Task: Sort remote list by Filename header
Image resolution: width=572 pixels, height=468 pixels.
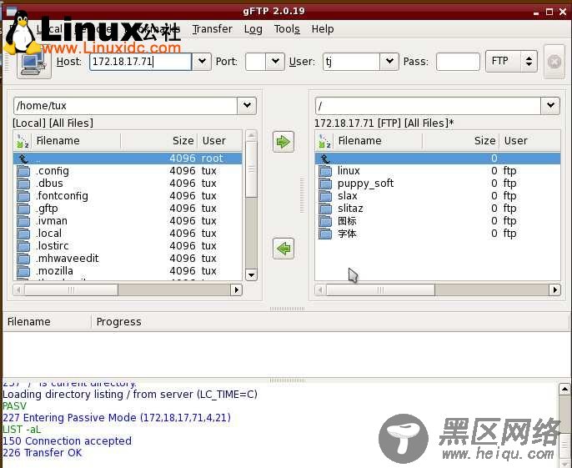Action: pos(378,141)
